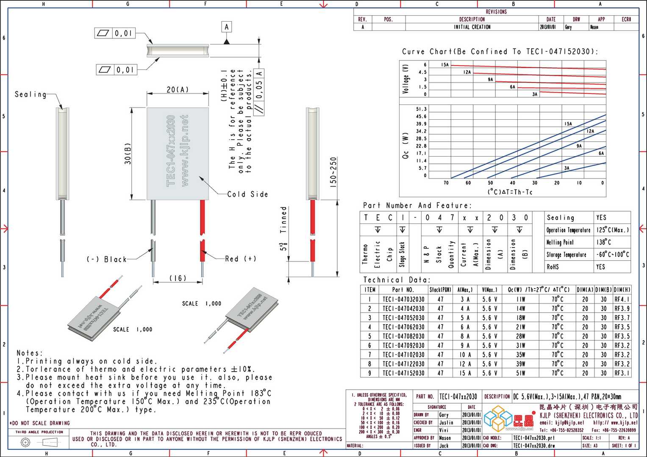The height and width of the screenshot is (457, 647).
Task: Click the datum A box above the top view
Action: click(x=227, y=27)
